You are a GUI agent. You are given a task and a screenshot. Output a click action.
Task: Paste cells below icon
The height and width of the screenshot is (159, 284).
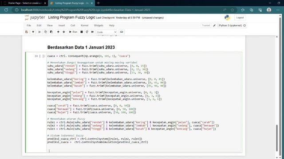coord(51,32)
